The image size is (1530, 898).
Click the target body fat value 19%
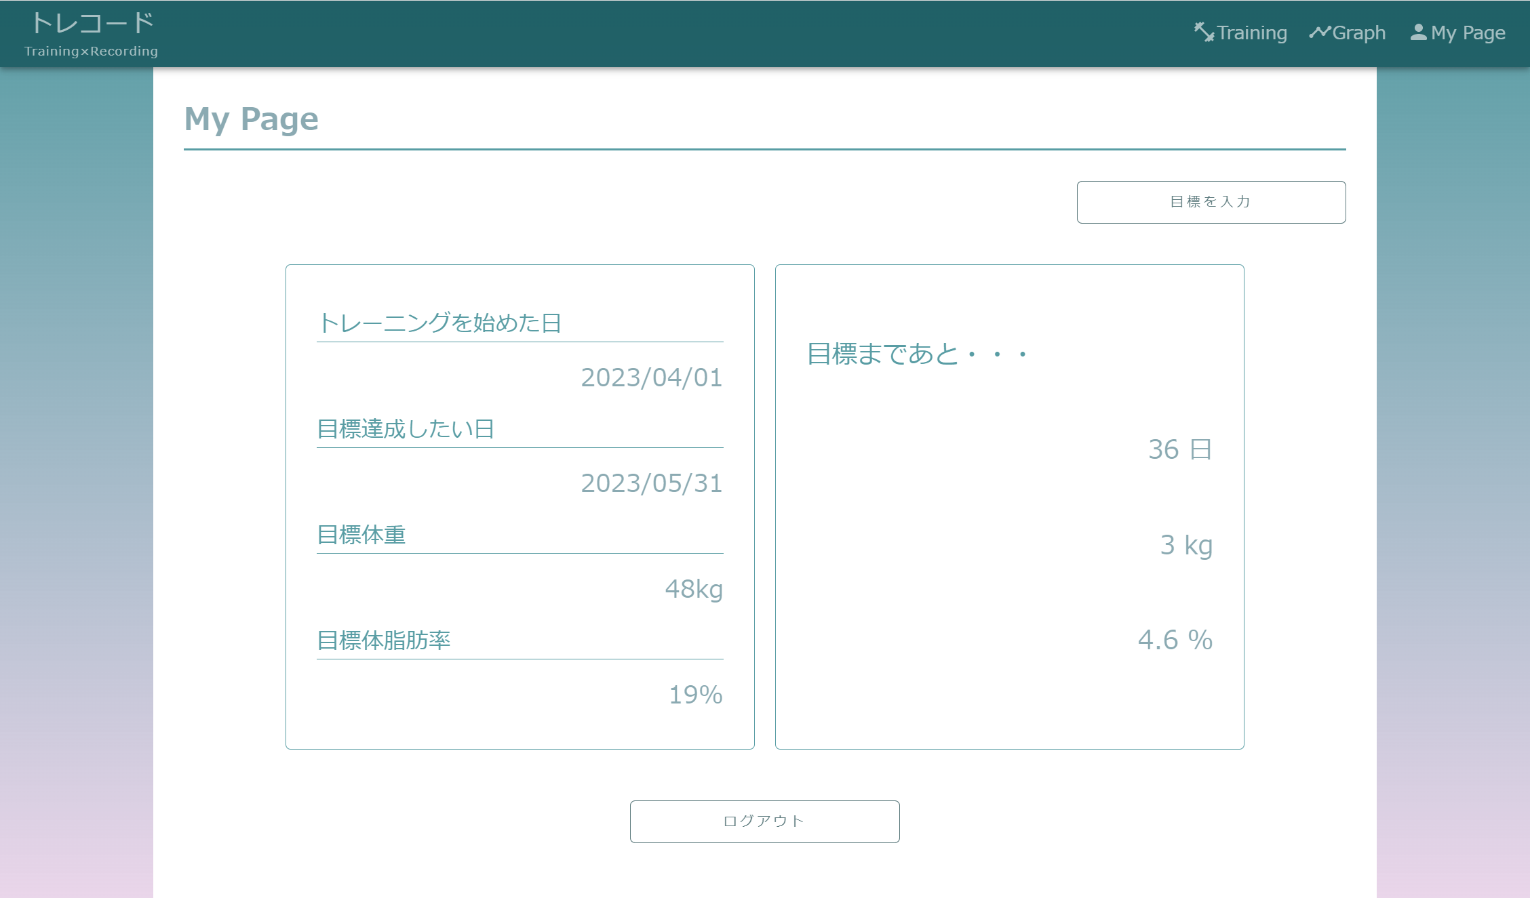click(x=694, y=694)
